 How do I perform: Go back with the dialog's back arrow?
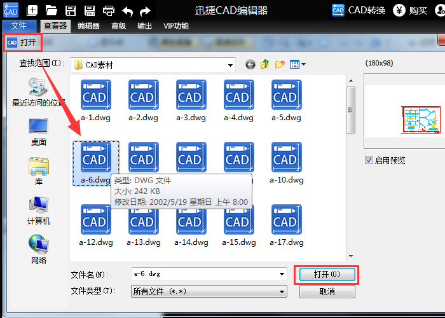[x=250, y=64]
